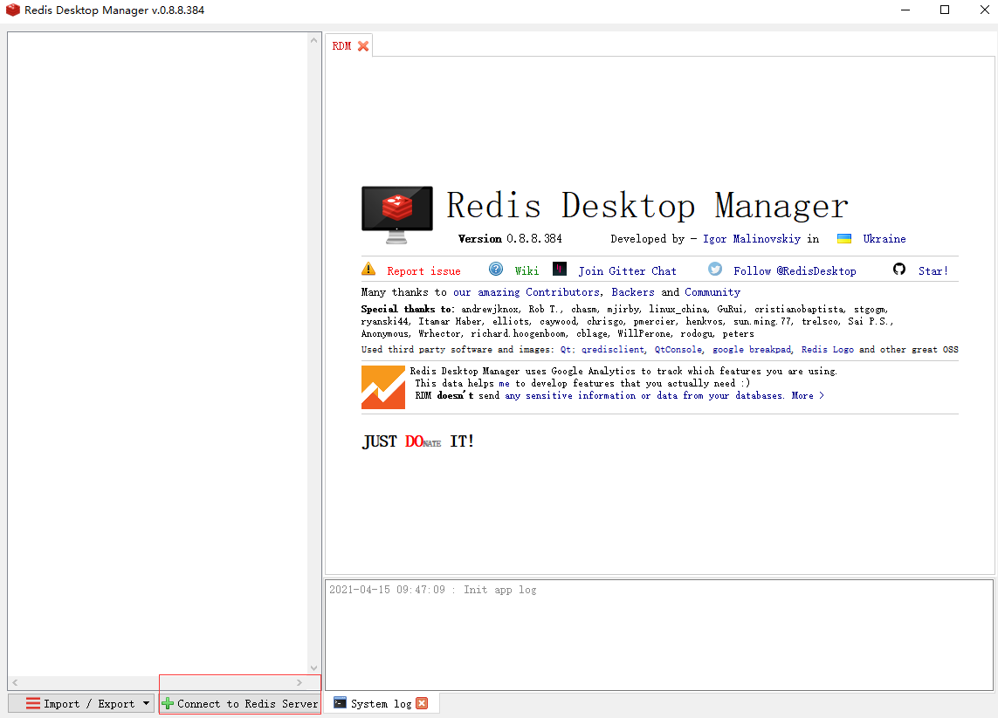
Task: Click the "More >" analytics link
Action: [x=806, y=395]
